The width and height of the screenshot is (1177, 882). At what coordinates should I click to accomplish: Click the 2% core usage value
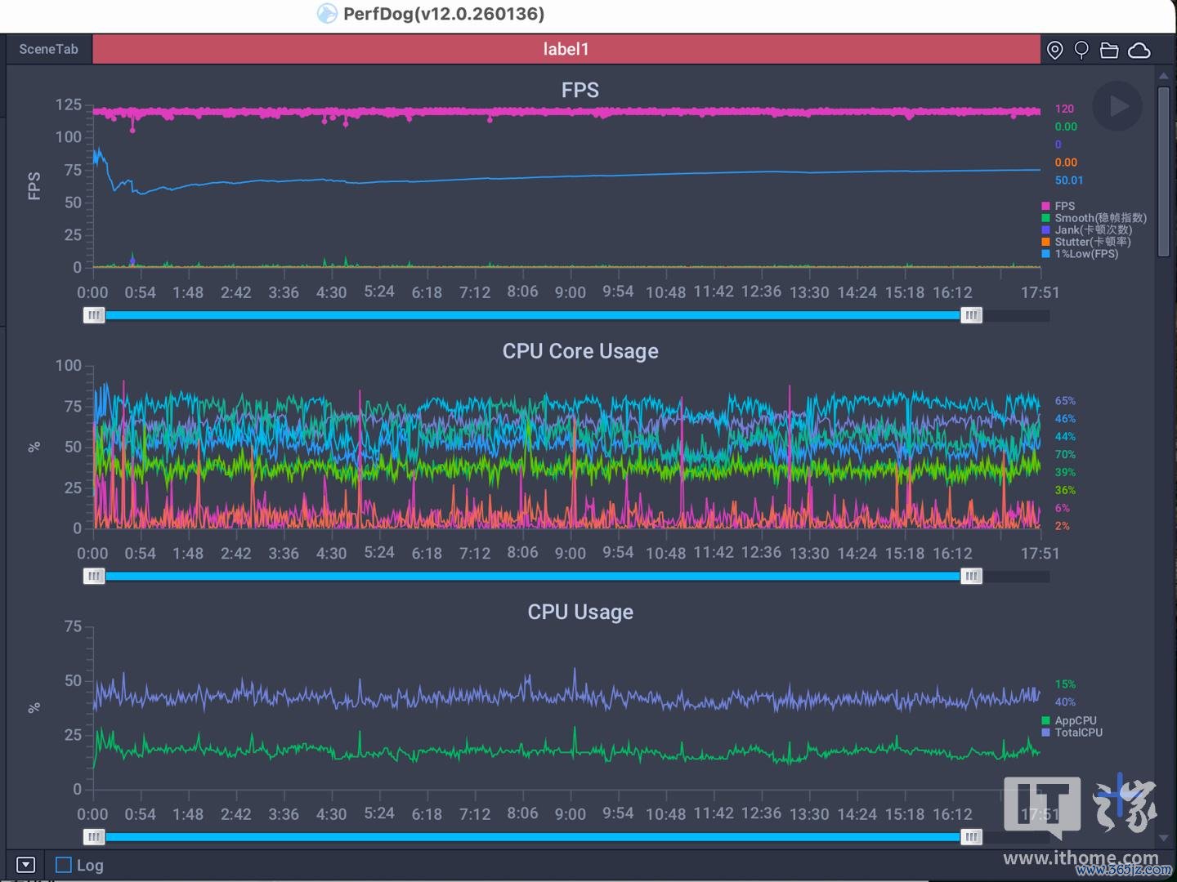click(x=1063, y=526)
